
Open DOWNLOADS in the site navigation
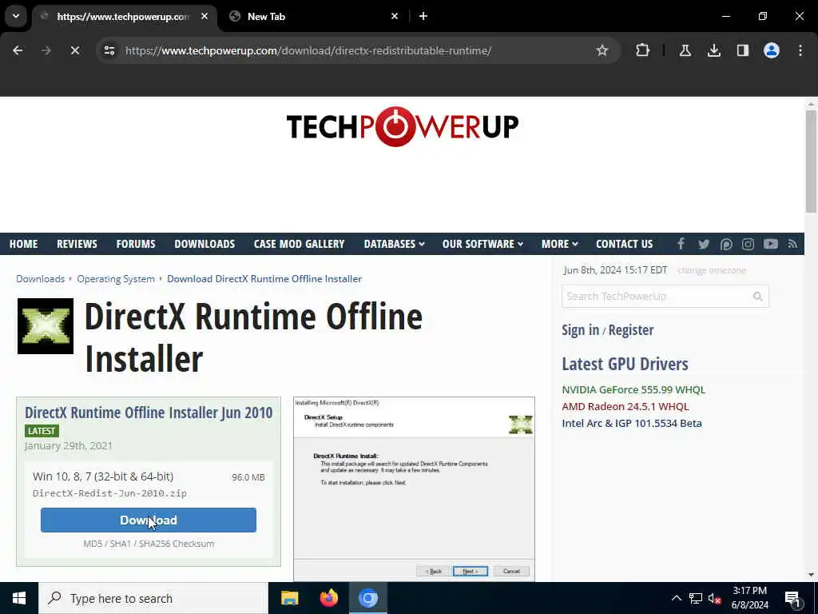tap(204, 244)
